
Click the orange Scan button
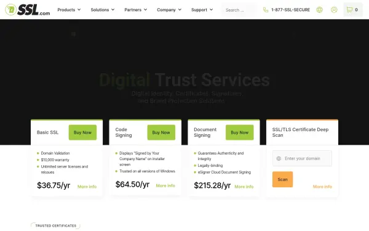282,179
